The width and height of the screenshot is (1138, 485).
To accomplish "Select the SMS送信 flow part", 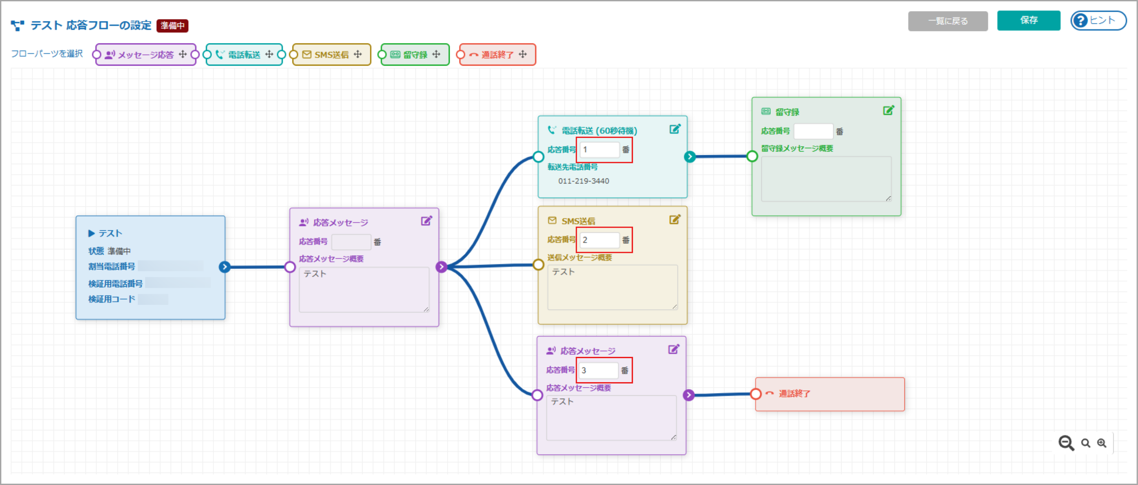I will tap(332, 54).
